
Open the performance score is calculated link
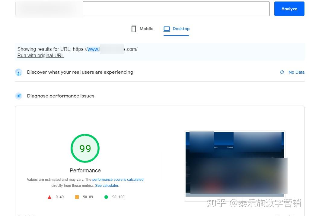tap(118, 179)
